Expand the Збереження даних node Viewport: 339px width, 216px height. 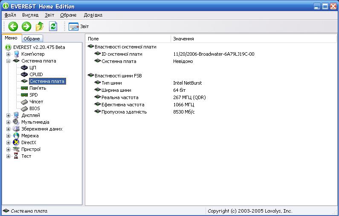pyautogui.click(x=8, y=129)
